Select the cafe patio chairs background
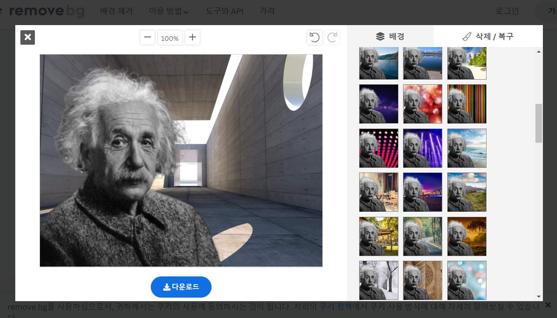 379,192
